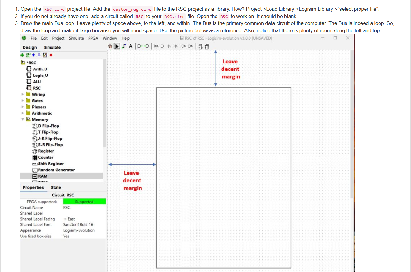This screenshot has height=272, width=411.
Task: Select the Edit tool arrow
Action: pyautogui.click(x=117, y=46)
